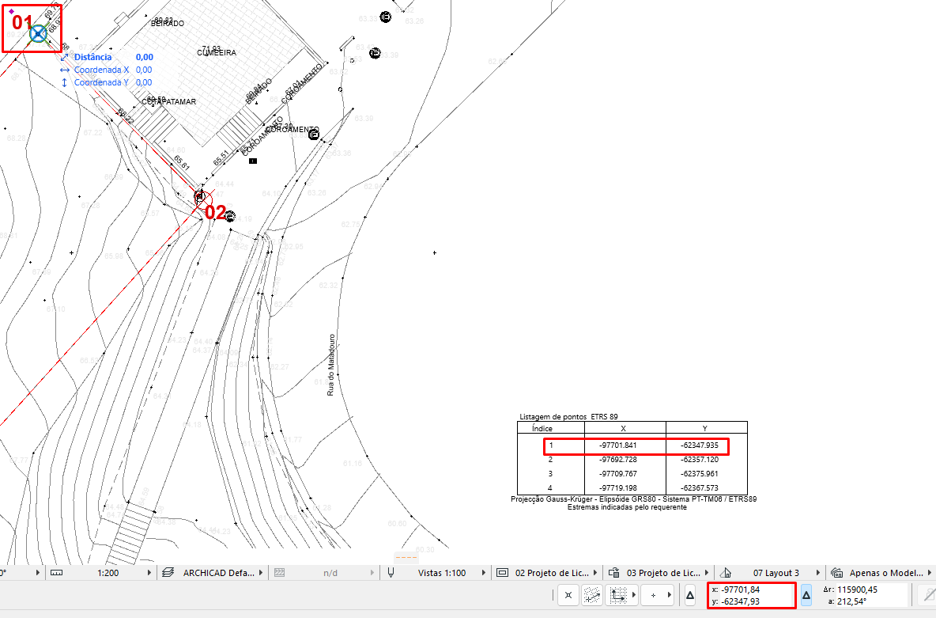Viewport: 936px width, 618px height.
Task: Click the Graphic Override icon beside 03 Projeto
Action: pyautogui.click(x=613, y=572)
